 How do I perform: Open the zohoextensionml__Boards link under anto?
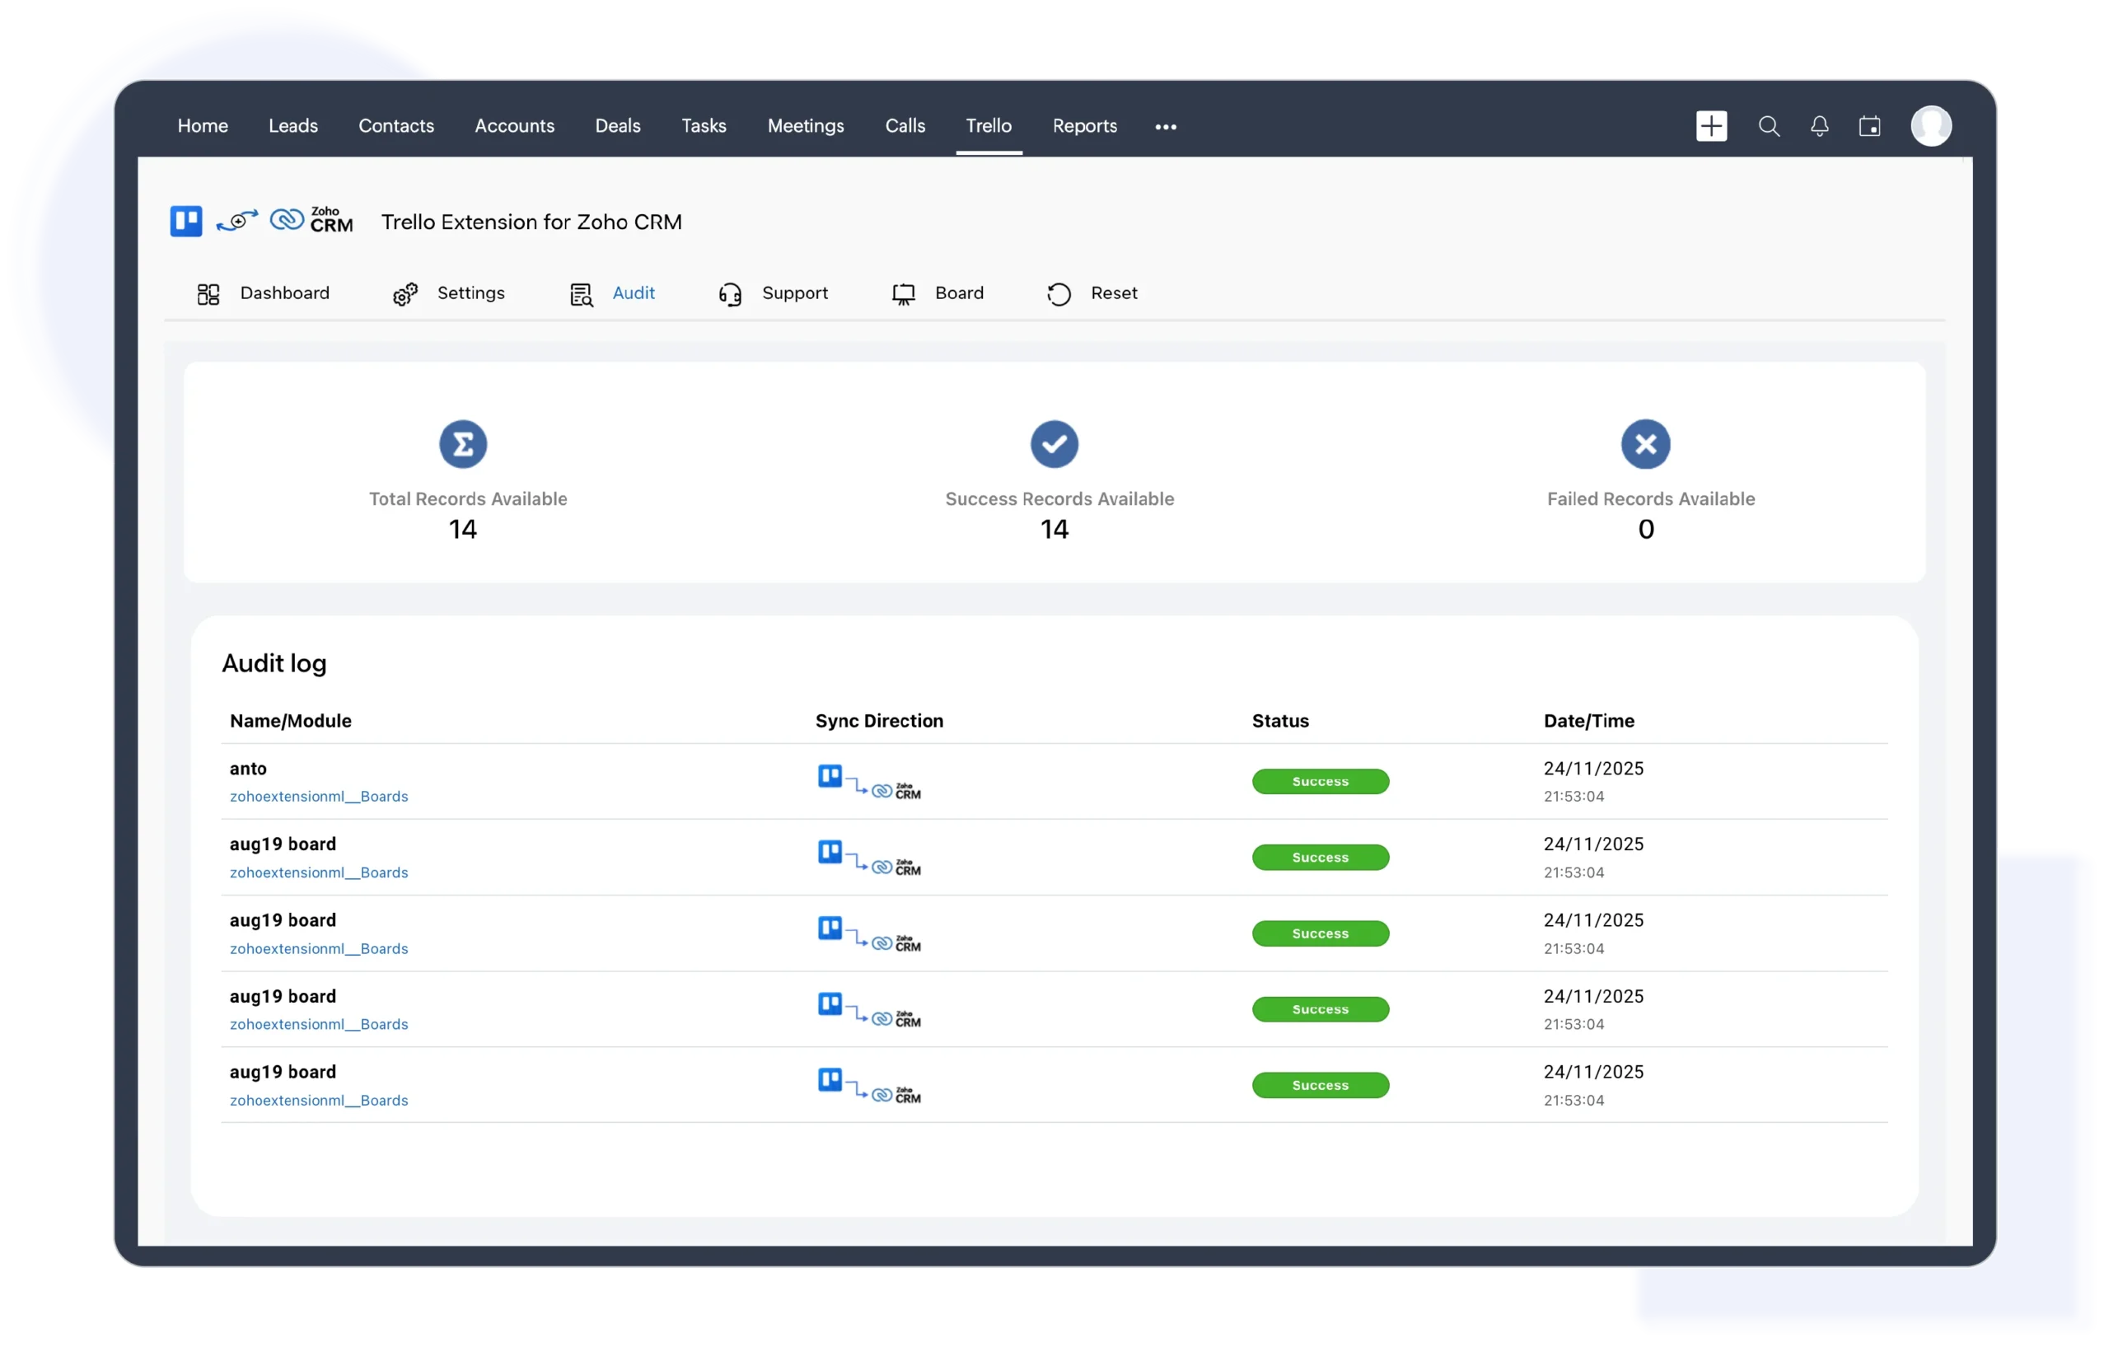coord(319,796)
